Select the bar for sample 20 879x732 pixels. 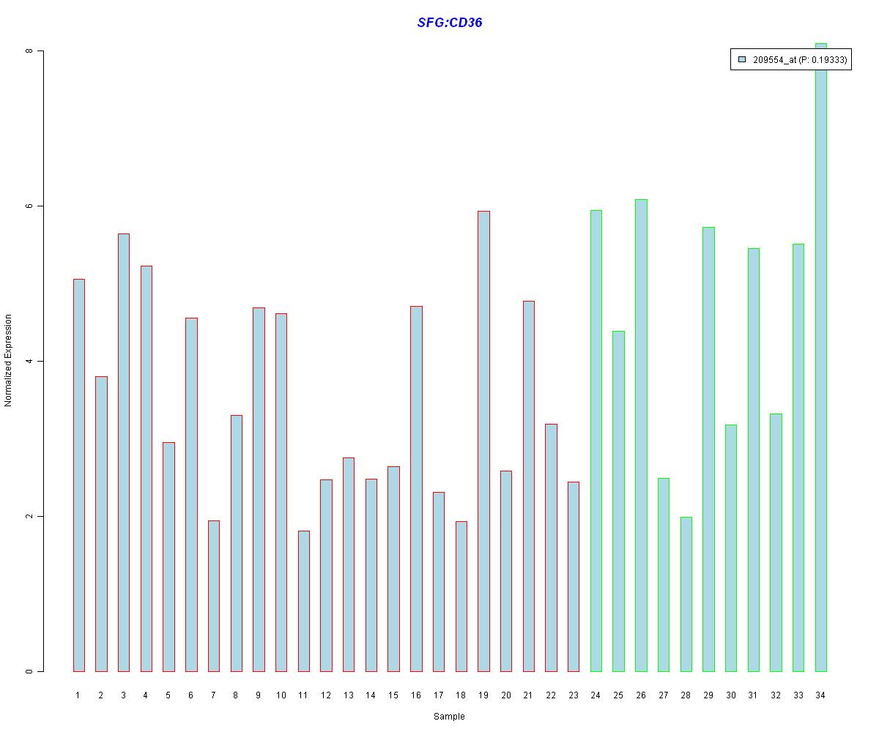point(505,571)
